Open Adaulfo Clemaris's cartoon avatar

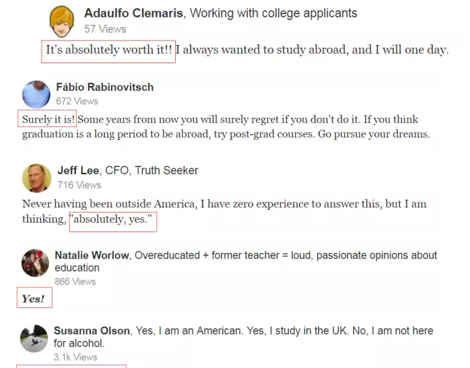(62, 22)
